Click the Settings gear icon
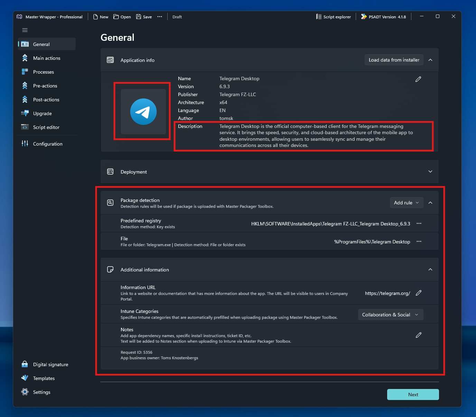The image size is (476, 417). coord(25,392)
